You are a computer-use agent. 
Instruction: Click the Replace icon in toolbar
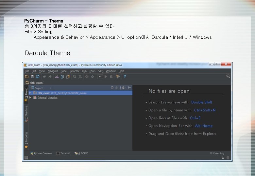coord(80,77)
